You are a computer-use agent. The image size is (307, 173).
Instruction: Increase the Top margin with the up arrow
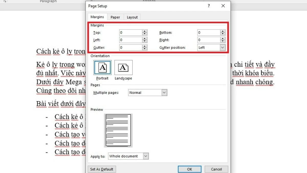tap(145, 31)
